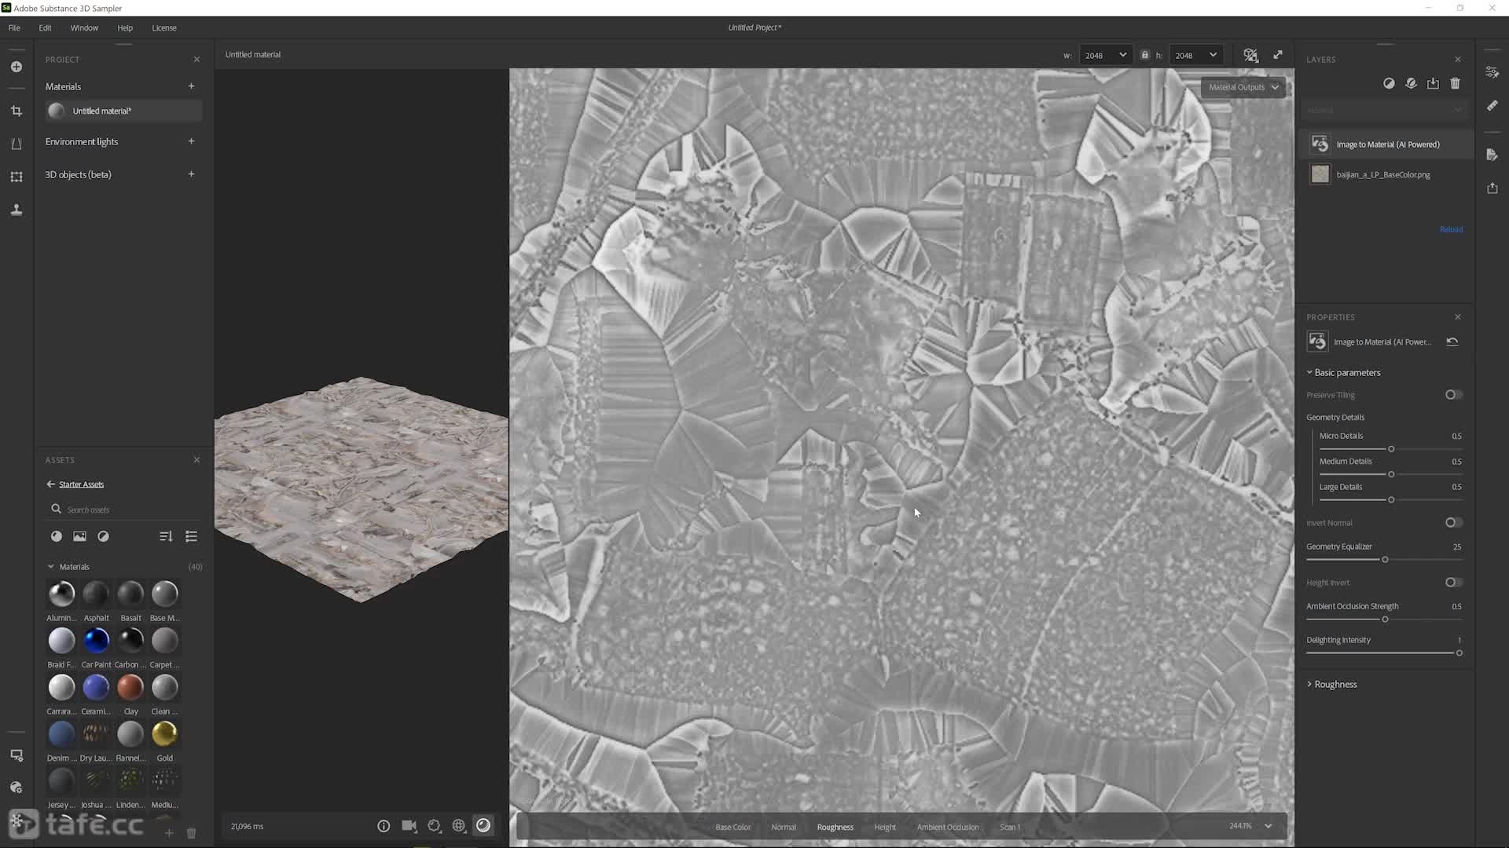This screenshot has height=848, width=1509.
Task: Open the Material Outputs dropdown
Action: point(1243,87)
